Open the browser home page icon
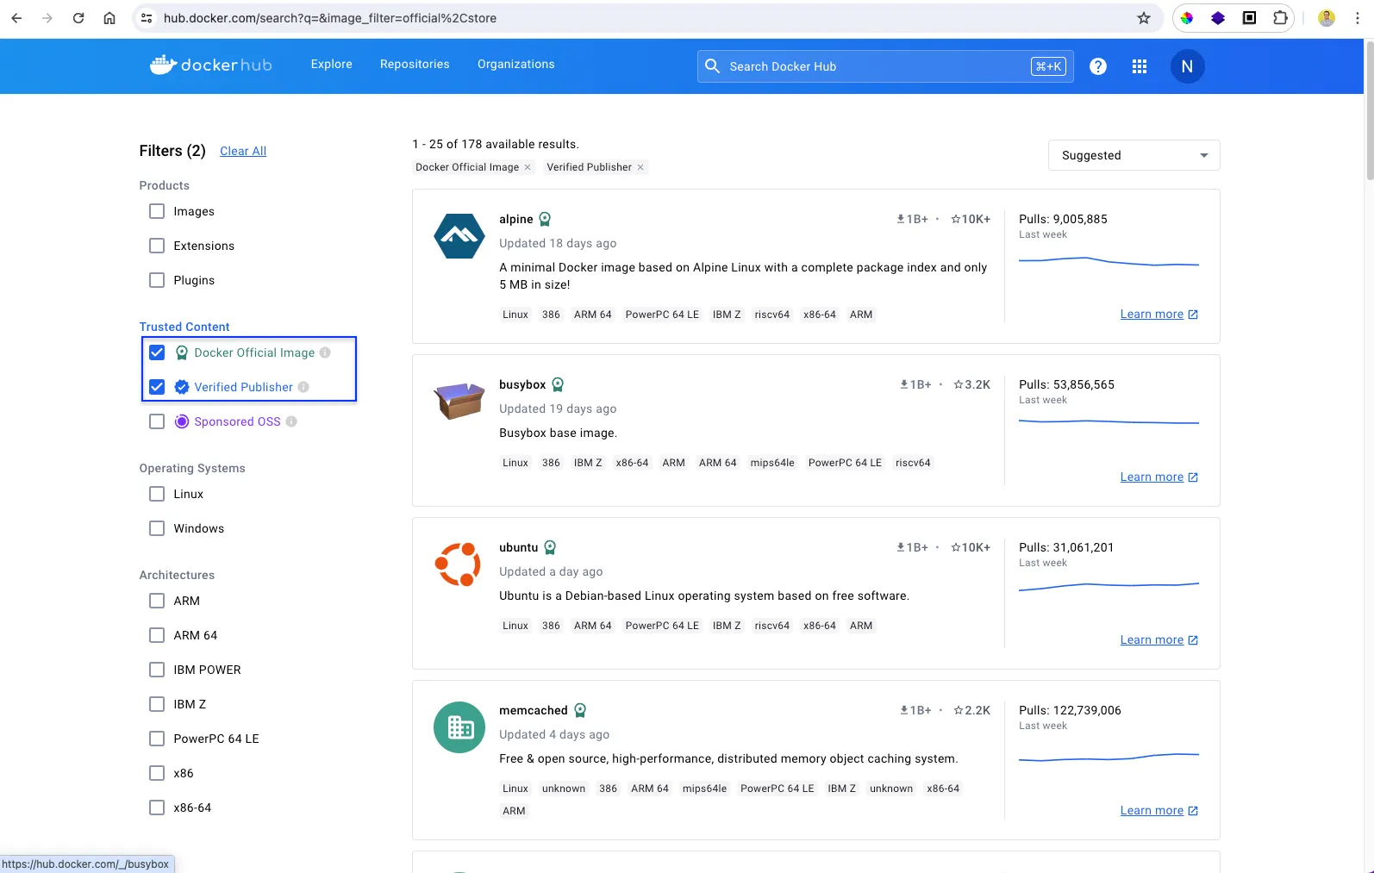 click(x=109, y=18)
